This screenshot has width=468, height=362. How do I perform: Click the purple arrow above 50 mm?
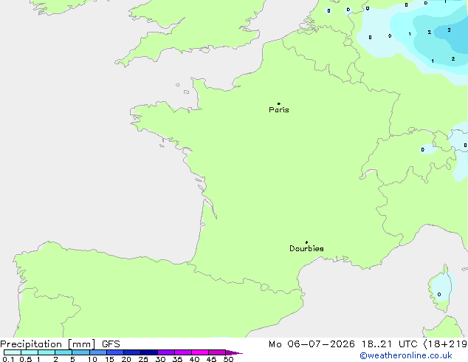(234, 352)
